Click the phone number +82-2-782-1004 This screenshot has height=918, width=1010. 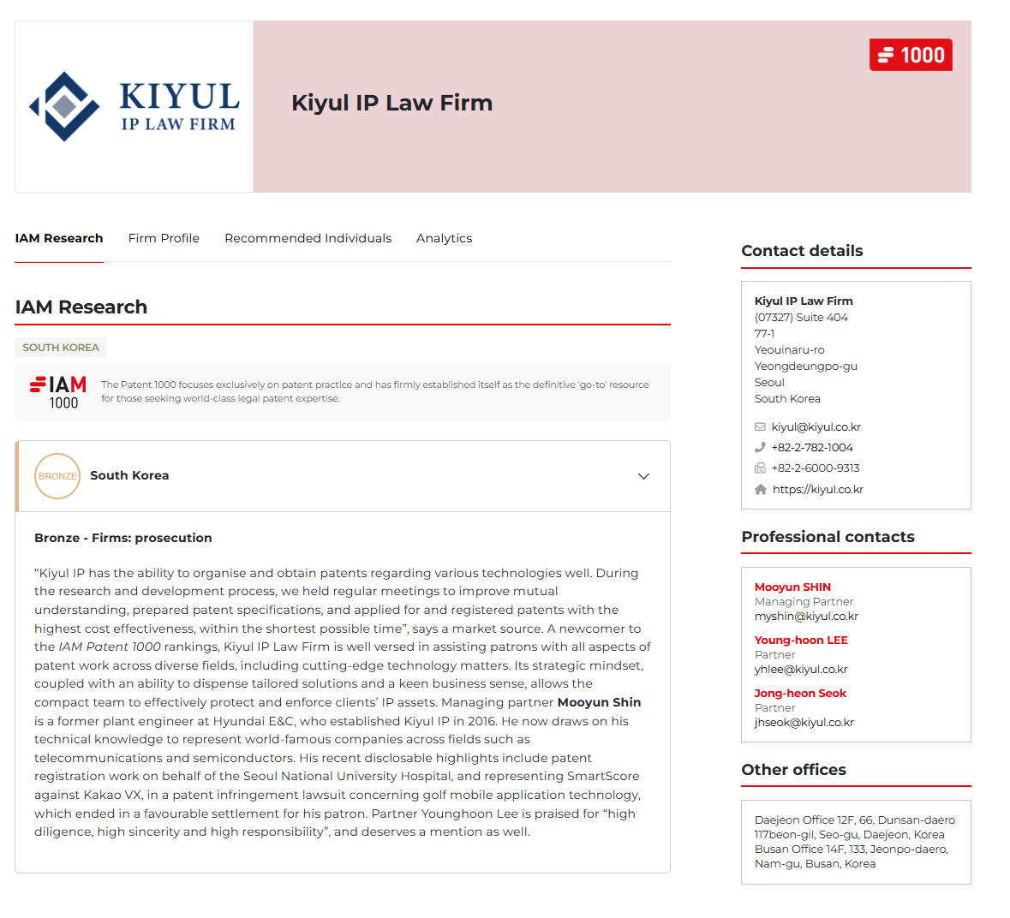point(811,447)
